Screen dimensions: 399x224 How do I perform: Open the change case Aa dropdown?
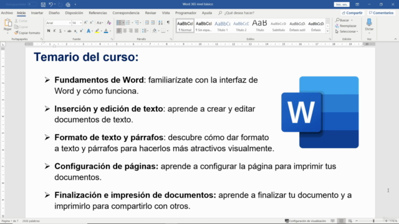(100, 22)
